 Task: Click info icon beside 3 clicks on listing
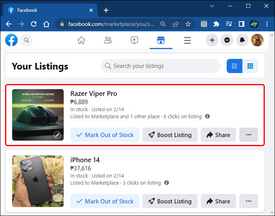click(167, 183)
